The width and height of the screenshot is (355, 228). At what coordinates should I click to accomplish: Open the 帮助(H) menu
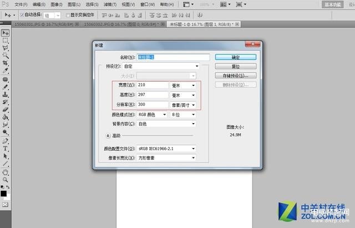[x=167, y=4]
